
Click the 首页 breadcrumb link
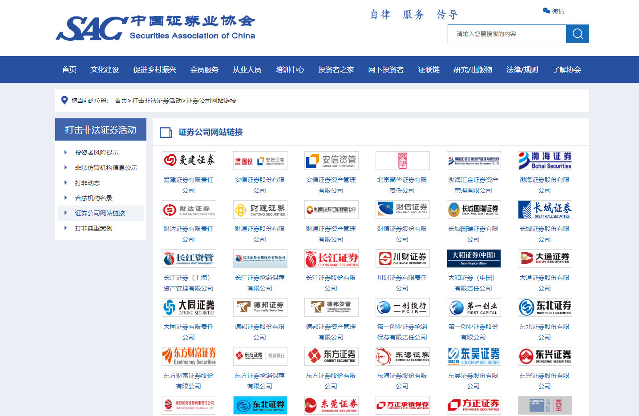point(121,101)
